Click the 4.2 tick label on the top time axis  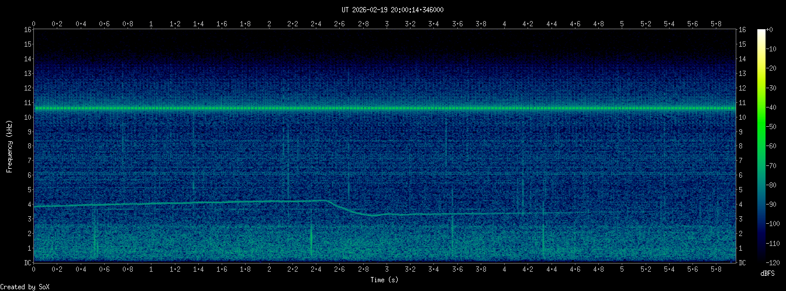(x=528, y=24)
